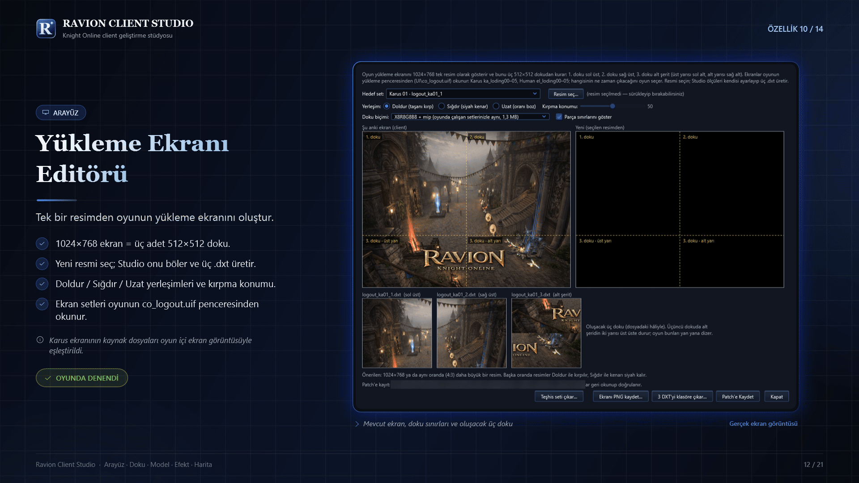Open the Hedef set dropdown
The width and height of the screenshot is (859, 483).
pyautogui.click(x=463, y=94)
